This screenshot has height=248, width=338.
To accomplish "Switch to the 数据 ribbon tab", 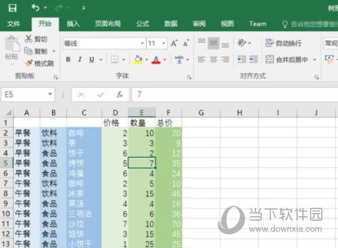I will [x=171, y=23].
